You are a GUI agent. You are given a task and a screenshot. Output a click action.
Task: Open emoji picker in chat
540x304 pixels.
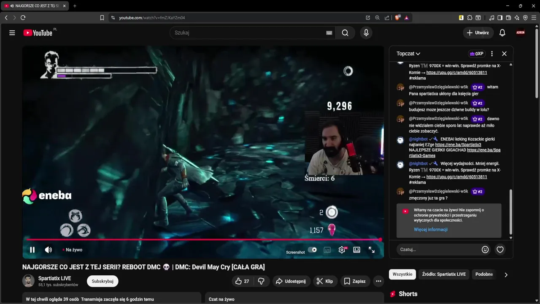pyautogui.click(x=485, y=250)
